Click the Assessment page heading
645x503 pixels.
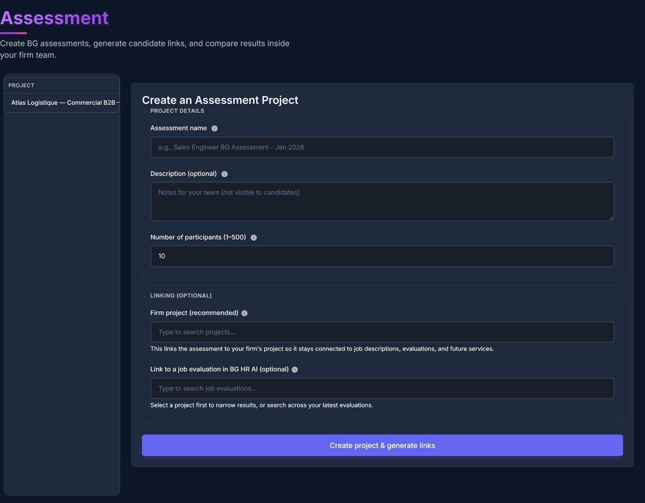[x=54, y=18]
